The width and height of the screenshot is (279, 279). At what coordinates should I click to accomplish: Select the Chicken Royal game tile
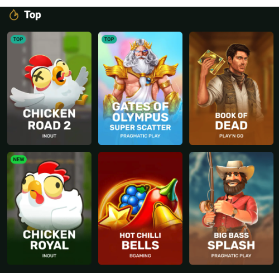pyautogui.click(x=49, y=208)
